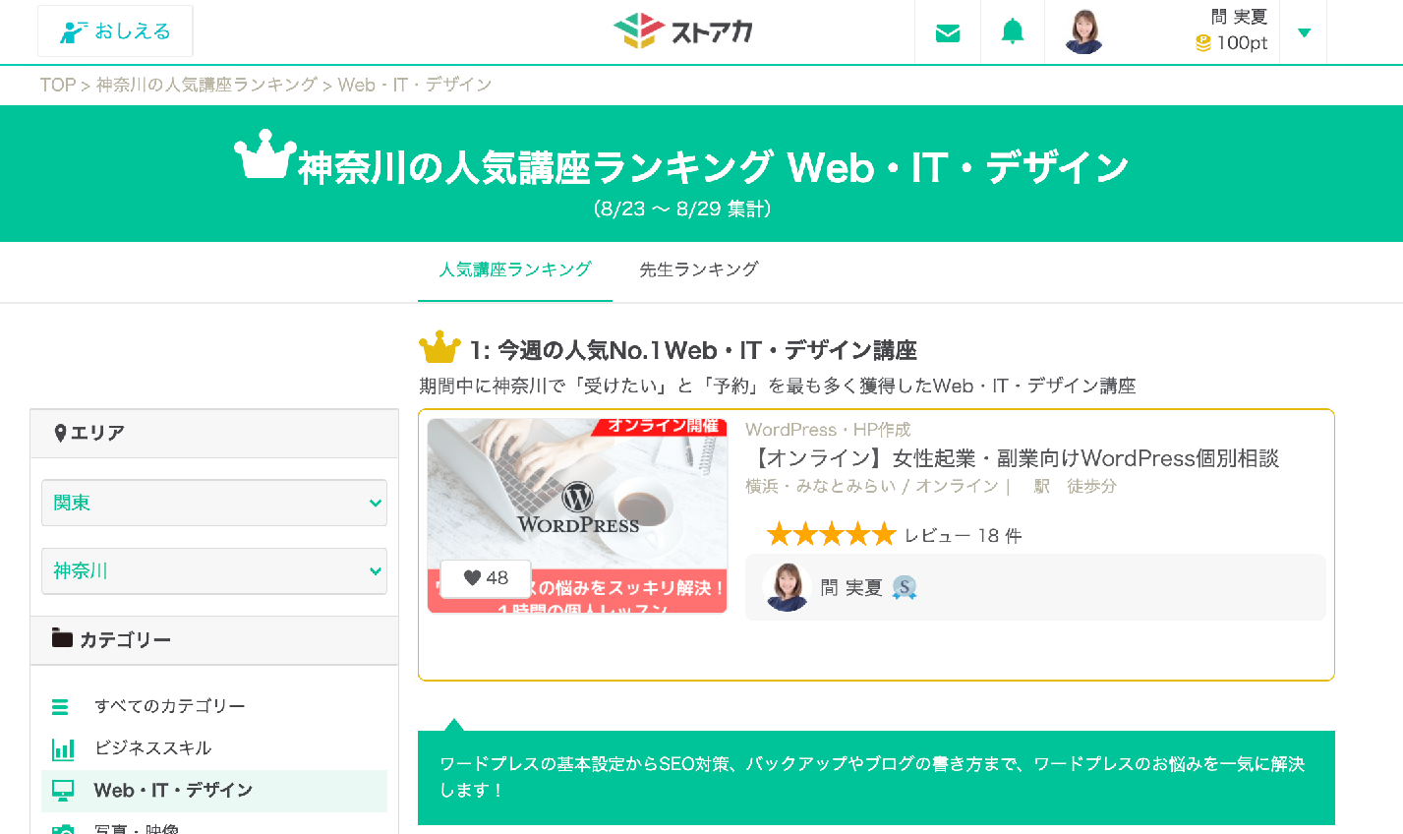Screen dimensions: 1403x834
Task: Open the ストアカ logo home link
Action: [683, 31]
